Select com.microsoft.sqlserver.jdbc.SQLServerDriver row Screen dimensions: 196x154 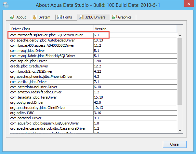93,35
